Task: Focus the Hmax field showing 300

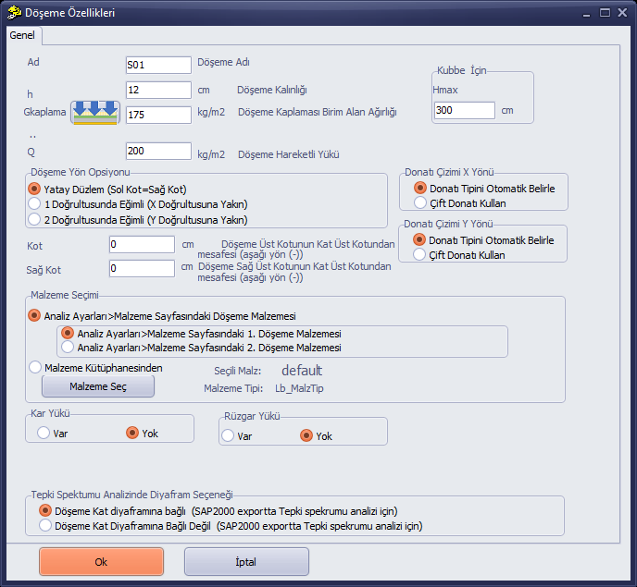Action: coord(465,110)
